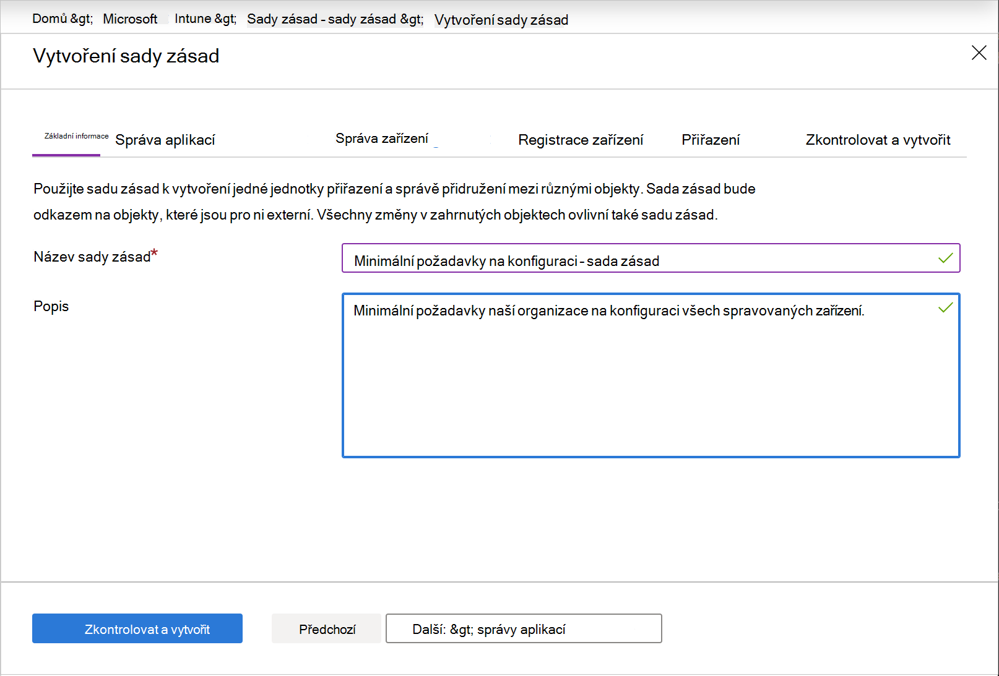Click the text starting 'Použijte sadu zásad'
The width and height of the screenshot is (999, 676).
click(x=394, y=202)
